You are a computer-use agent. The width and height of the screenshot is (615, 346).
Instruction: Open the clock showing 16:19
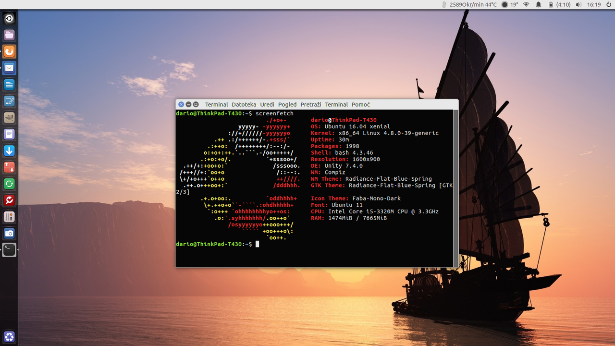(594, 4)
